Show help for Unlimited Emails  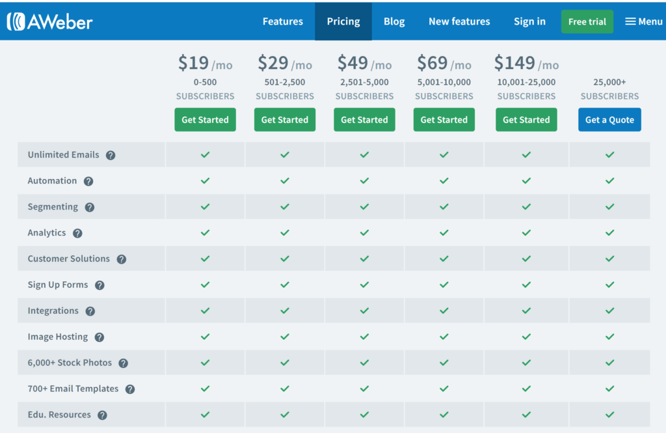pyautogui.click(x=111, y=155)
